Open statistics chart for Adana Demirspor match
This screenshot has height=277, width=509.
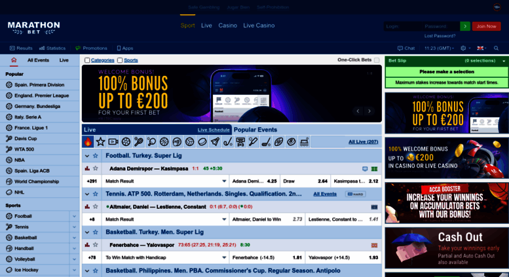(x=87, y=168)
